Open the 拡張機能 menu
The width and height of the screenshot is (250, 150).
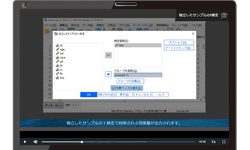[162, 25]
